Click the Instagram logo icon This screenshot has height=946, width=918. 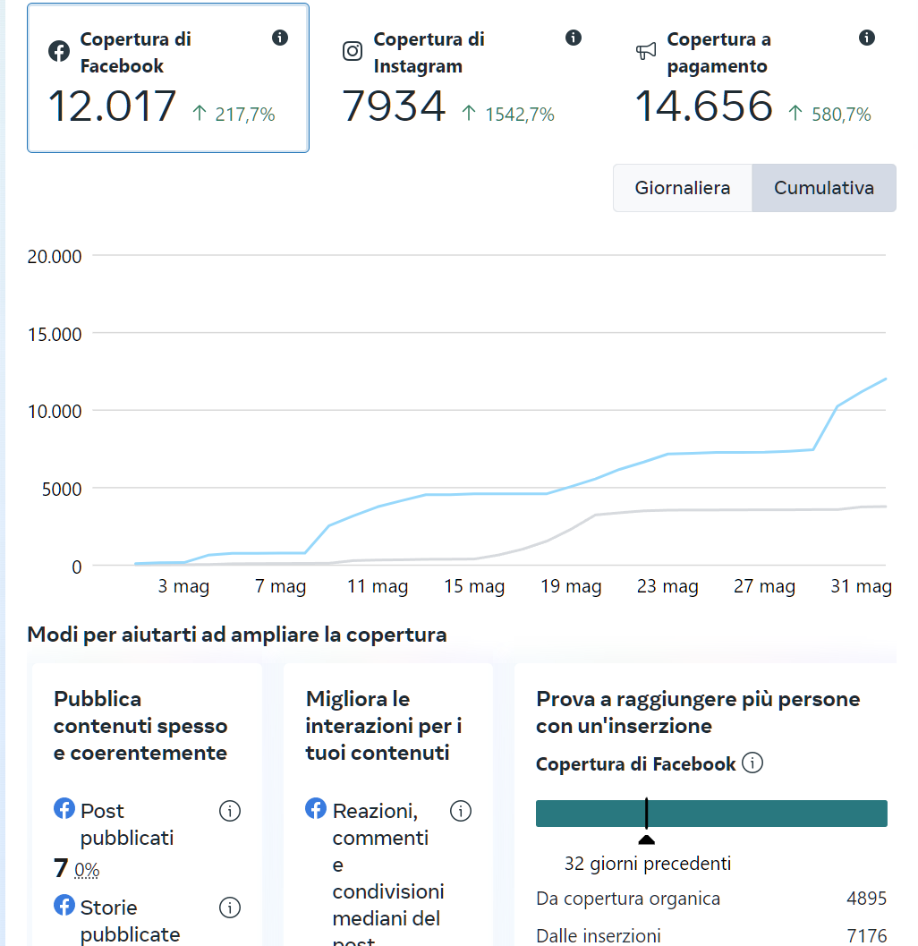pos(353,51)
